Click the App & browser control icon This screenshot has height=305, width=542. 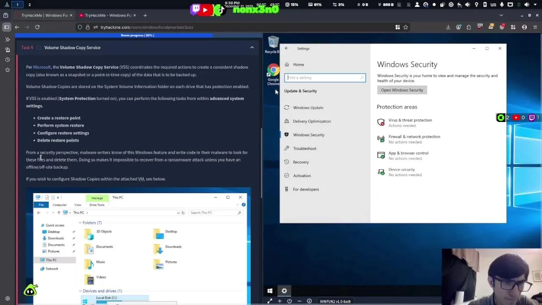coord(381,155)
